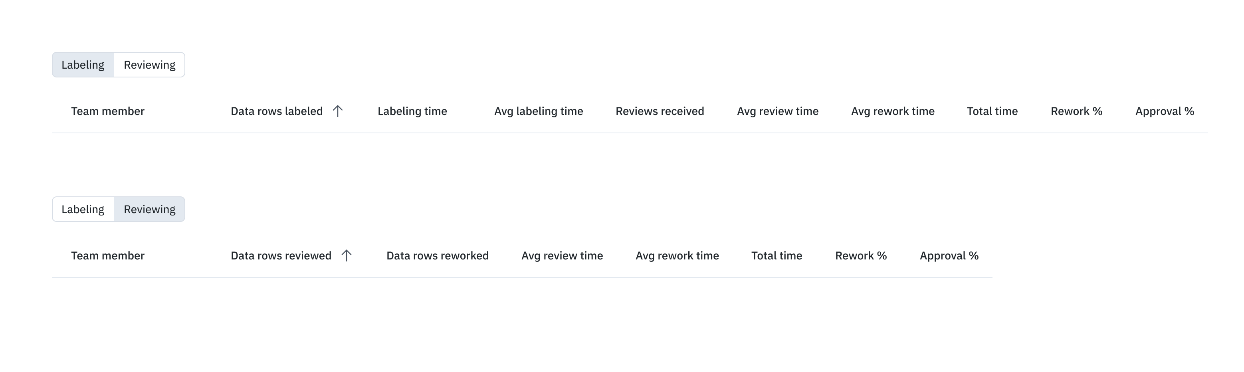Screen dimensions: 1244x372
Task: Click sort arrow beside Data rows labeled
Action: coord(338,111)
